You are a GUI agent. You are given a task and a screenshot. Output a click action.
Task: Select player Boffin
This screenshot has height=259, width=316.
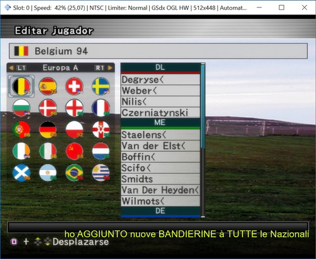coord(161,157)
